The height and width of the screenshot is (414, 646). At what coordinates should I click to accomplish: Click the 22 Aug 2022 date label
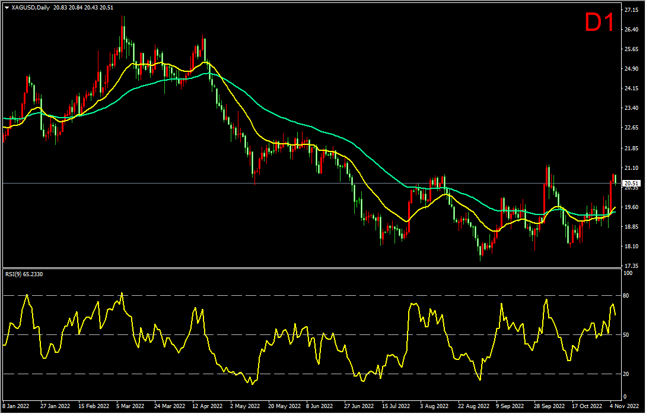(474, 406)
